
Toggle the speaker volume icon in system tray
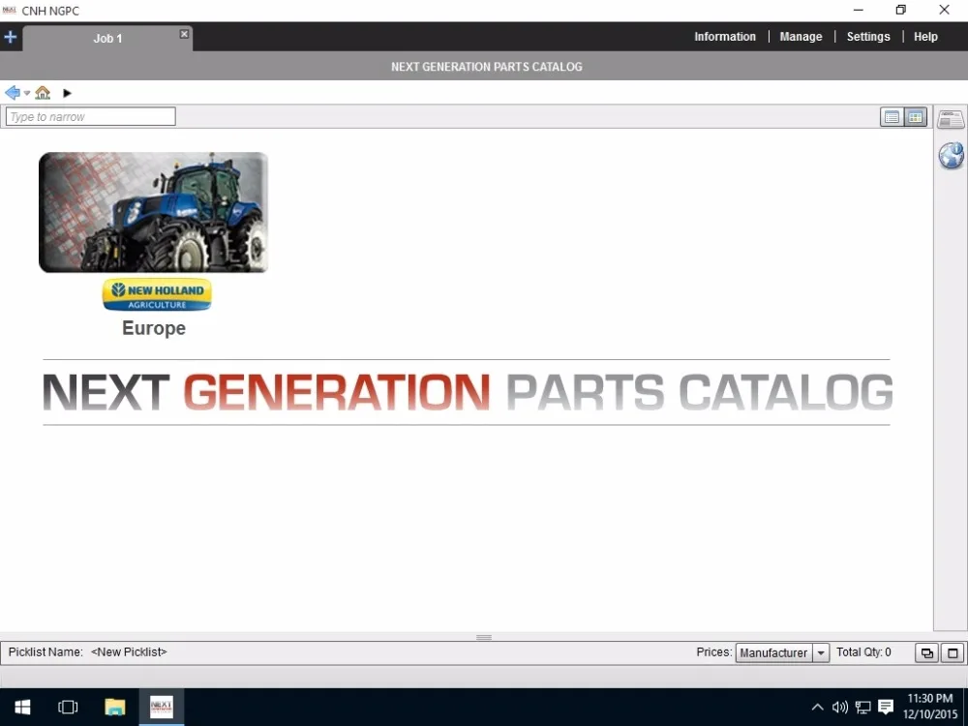coord(840,707)
